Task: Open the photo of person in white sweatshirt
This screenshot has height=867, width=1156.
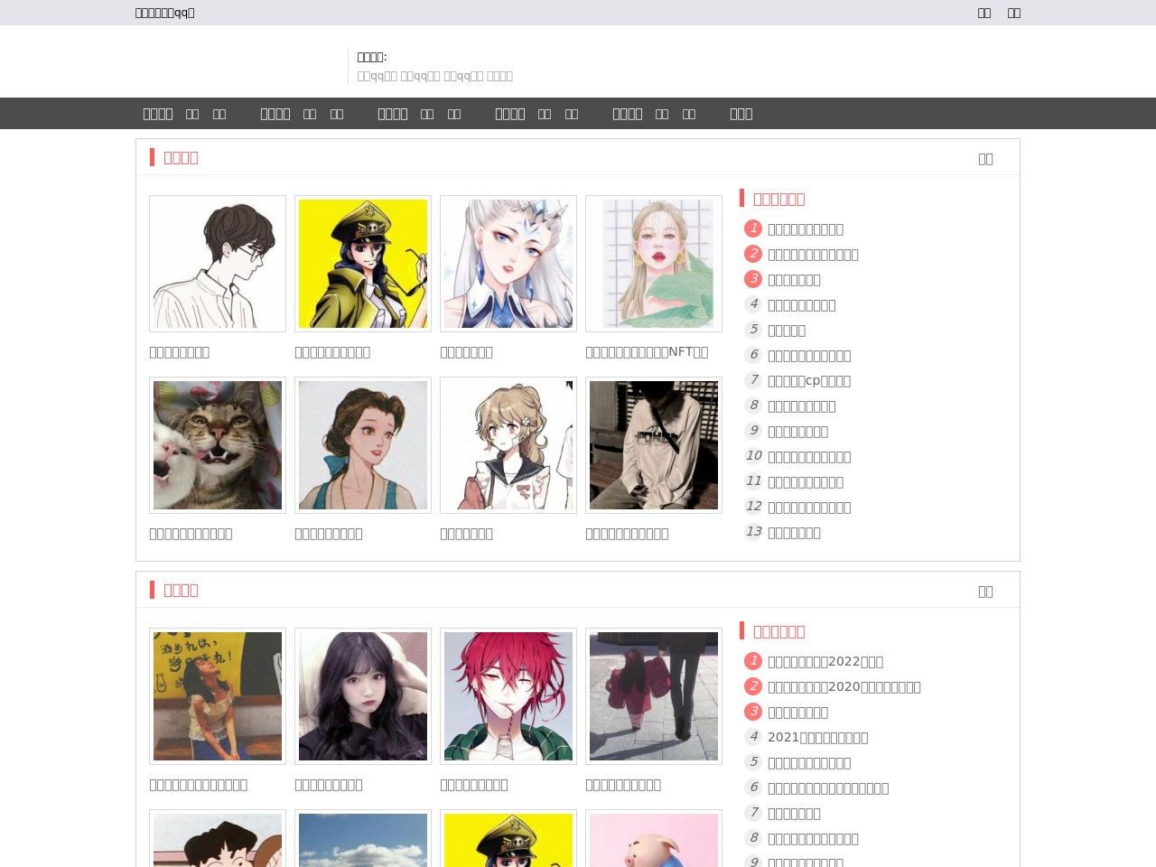Action: click(654, 445)
